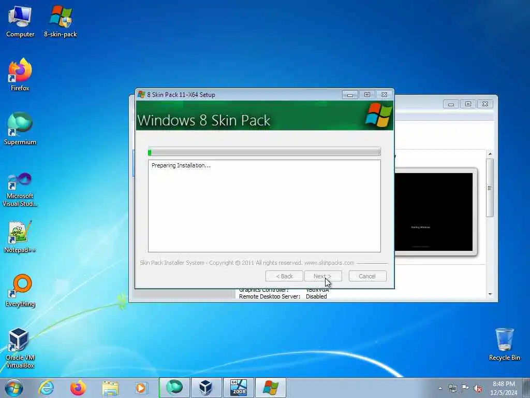The image size is (530, 398).
Task: Click the Show desktop button at taskbar end
Action: coord(526,388)
